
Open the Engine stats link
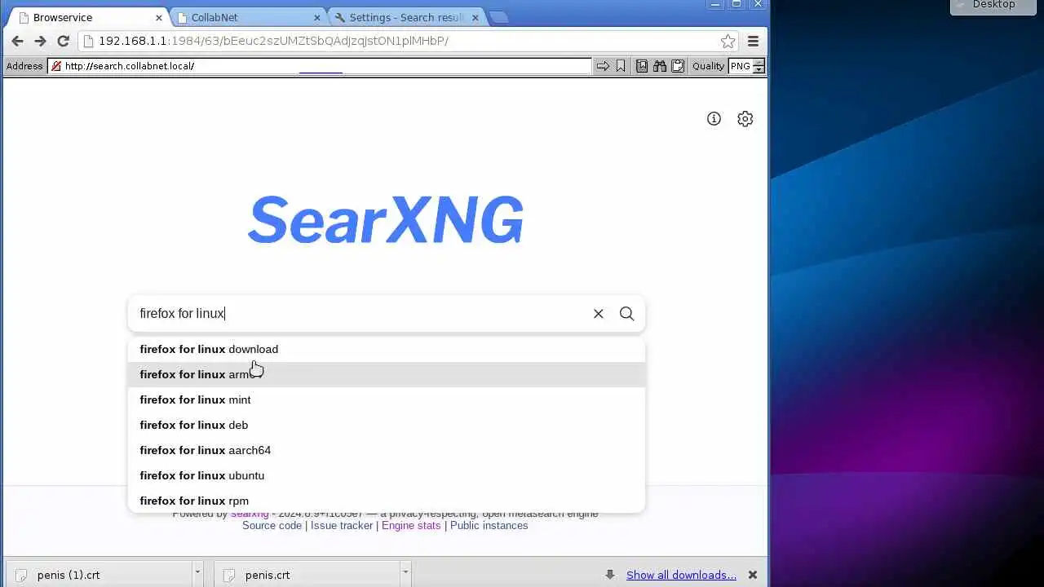(411, 526)
